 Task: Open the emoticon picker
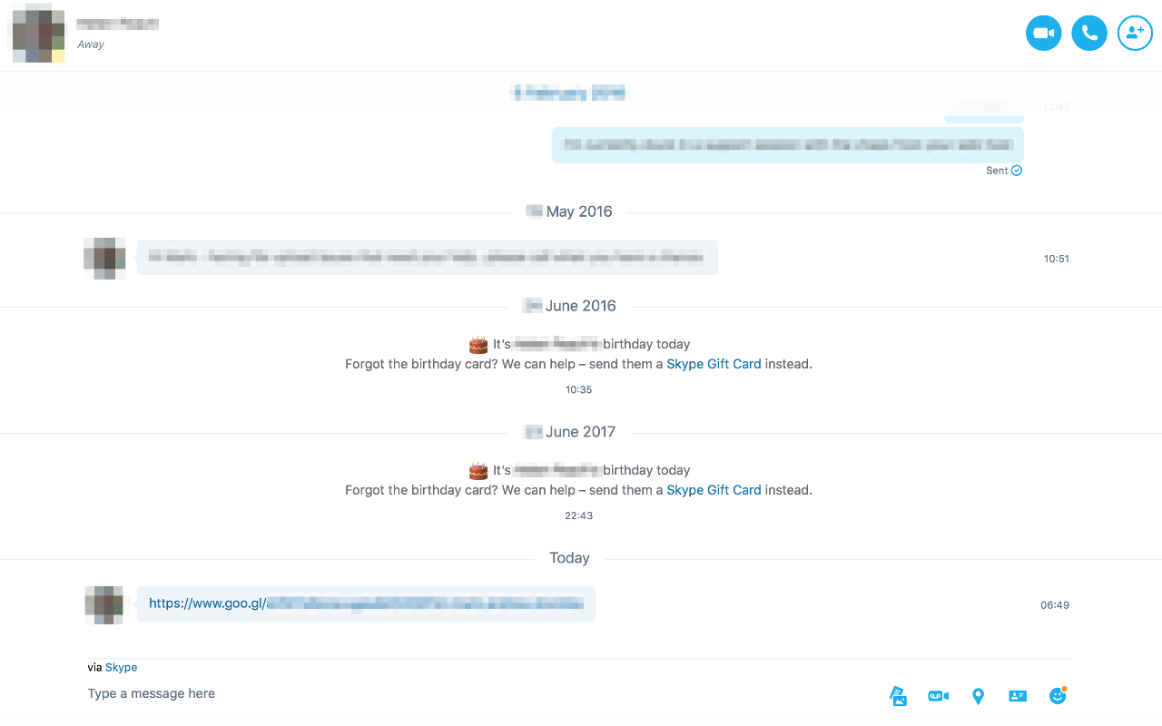point(1058,695)
